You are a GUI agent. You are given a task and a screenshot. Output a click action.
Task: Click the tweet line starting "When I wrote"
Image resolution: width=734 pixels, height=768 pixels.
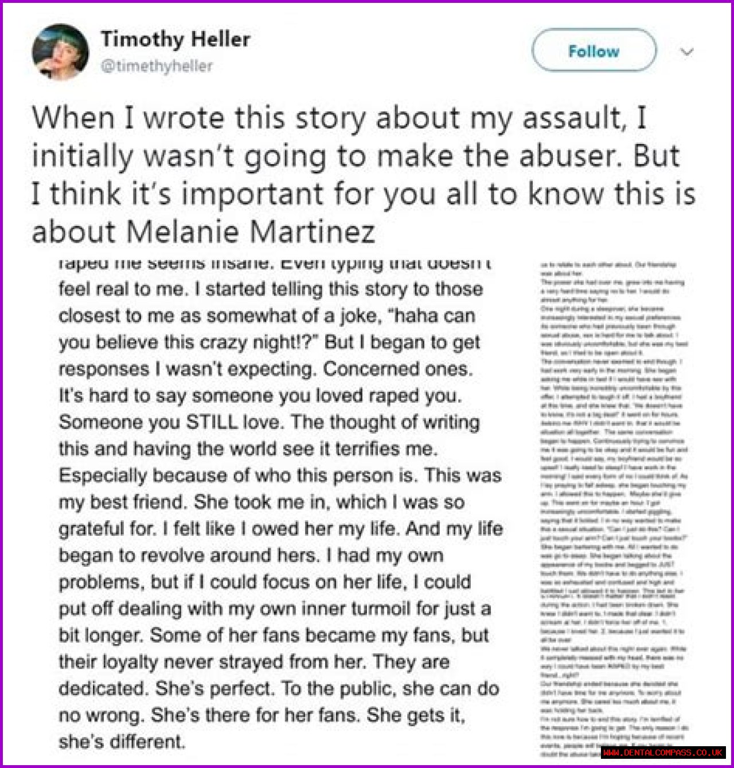[x=338, y=118]
